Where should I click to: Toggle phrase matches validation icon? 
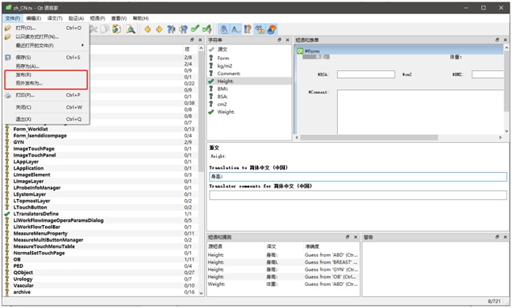coord(248,29)
